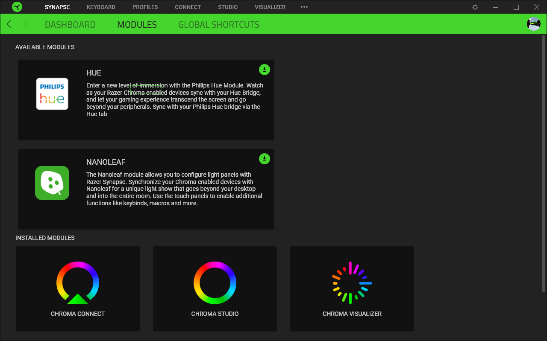This screenshot has width=547, height=341.
Task: Click the Available Modules heading
Action: coord(45,47)
